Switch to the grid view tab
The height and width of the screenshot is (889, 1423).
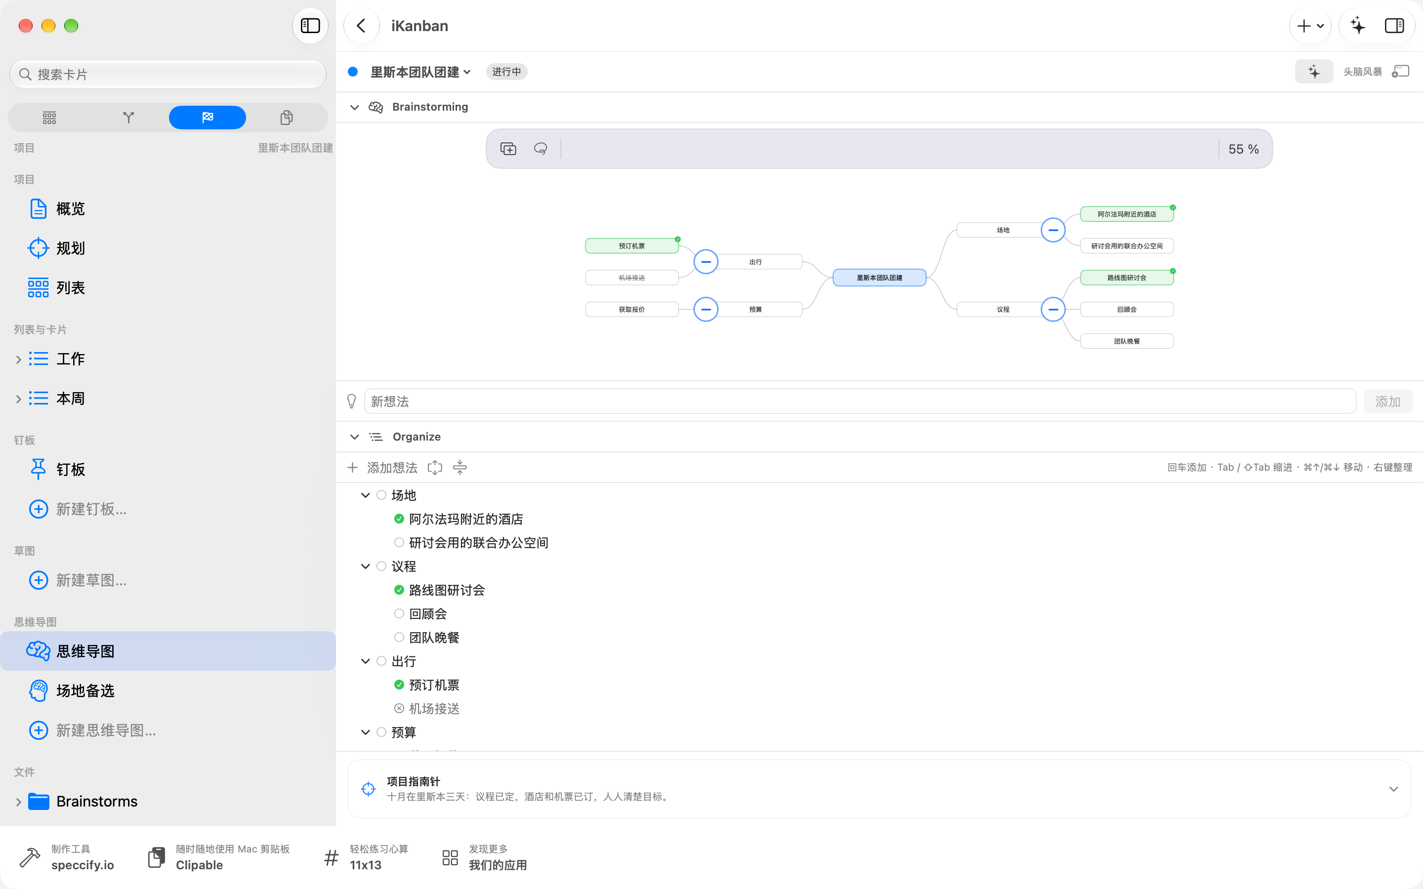49,118
